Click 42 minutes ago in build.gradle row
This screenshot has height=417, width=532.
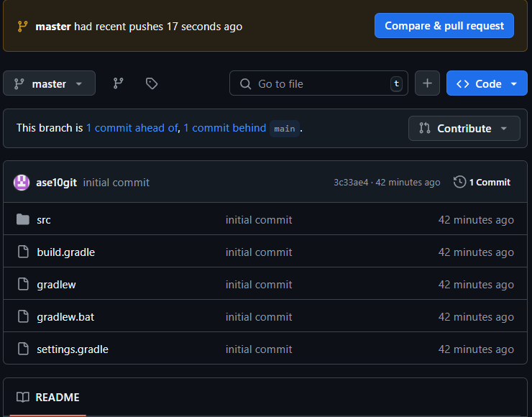(x=476, y=252)
